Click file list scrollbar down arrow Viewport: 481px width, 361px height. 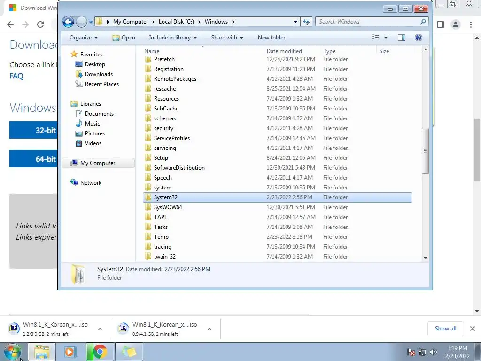click(426, 258)
